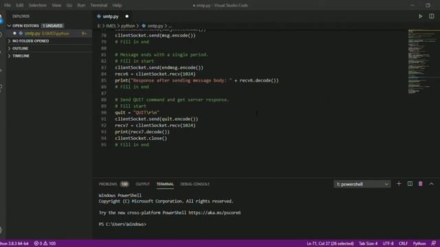
Task: Split the editor with layout icon
Action: click(432, 16)
